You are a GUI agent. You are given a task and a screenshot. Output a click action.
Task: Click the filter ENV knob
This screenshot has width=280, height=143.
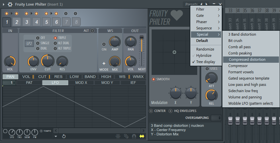(33, 61)
